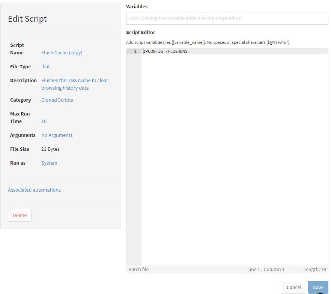The width and height of the screenshot is (331, 294).
Task: Save the script changes
Action: pyautogui.click(x=318, y=287)
